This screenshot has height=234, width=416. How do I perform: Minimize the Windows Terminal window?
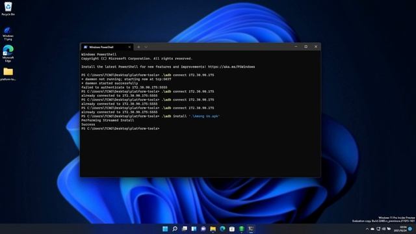[296, 46]
